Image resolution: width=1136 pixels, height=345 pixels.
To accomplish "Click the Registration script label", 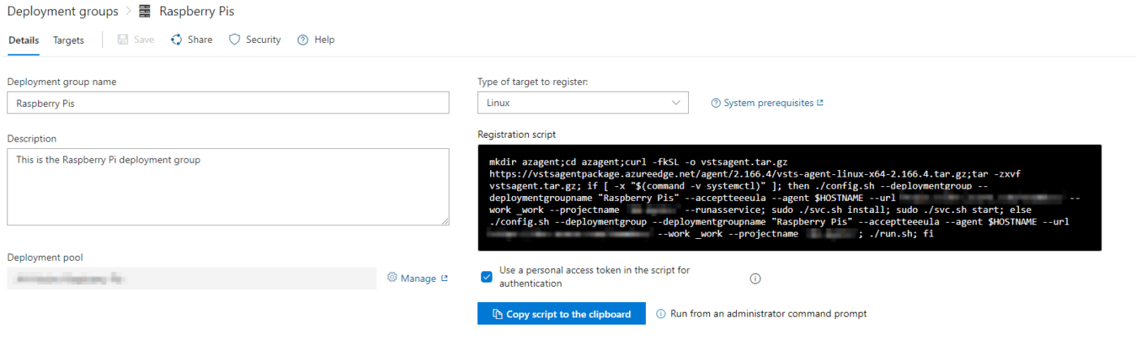I will [x=516, y=134].
